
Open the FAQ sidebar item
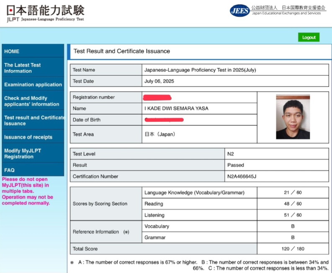point(33,170)
